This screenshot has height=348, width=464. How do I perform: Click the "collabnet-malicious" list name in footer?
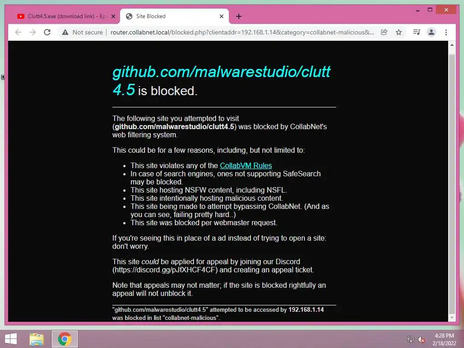tap(191, 318)
